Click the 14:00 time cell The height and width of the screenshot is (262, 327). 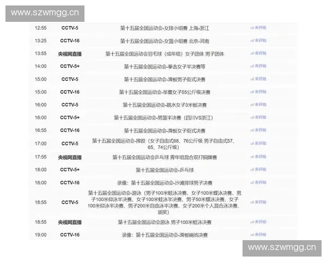coord(41,66)
